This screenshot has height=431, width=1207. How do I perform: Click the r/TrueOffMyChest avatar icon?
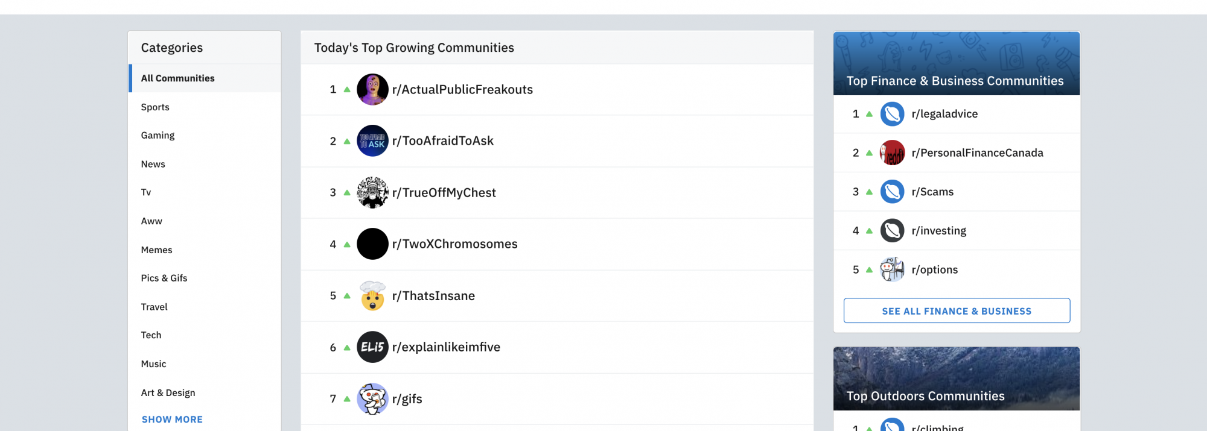coord(372,193)
